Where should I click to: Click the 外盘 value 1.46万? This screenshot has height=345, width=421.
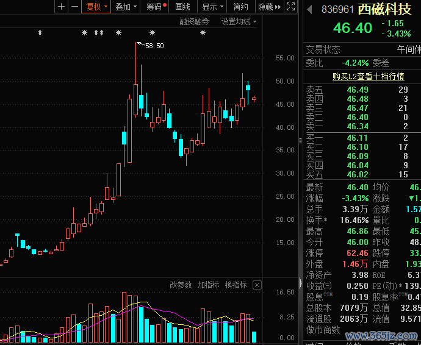point(354,265)
